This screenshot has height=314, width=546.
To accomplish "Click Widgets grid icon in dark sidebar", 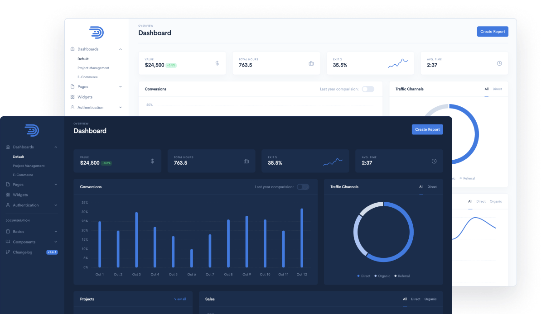I will pyautogui.click(x=8, y=195).
